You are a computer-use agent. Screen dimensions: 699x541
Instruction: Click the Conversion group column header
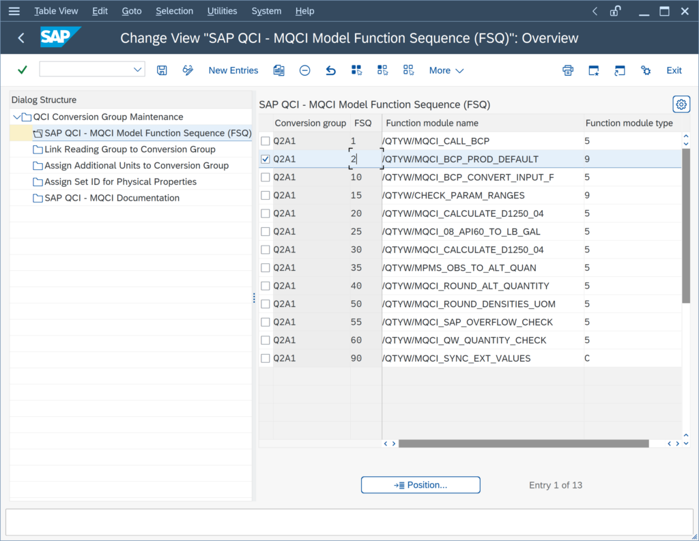(x=311, y=123)
